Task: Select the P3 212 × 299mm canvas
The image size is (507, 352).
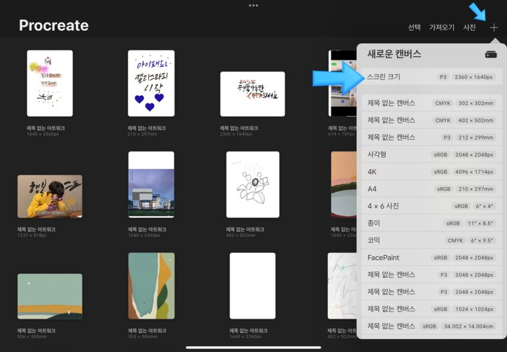Action: 432,138
